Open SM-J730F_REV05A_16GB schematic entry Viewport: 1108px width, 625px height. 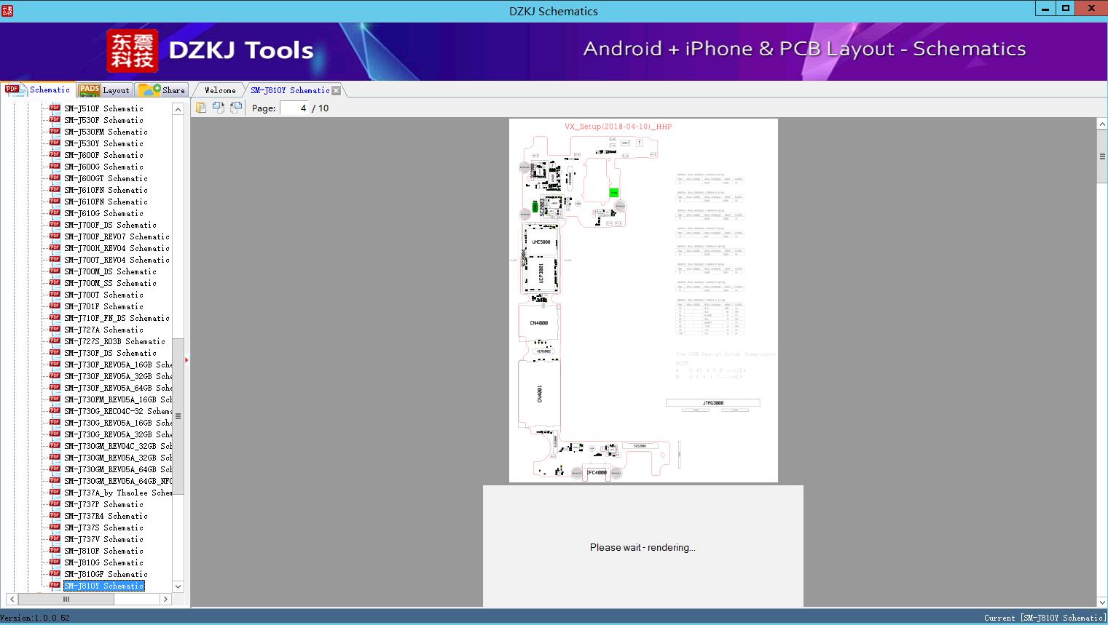pos(118,365)
